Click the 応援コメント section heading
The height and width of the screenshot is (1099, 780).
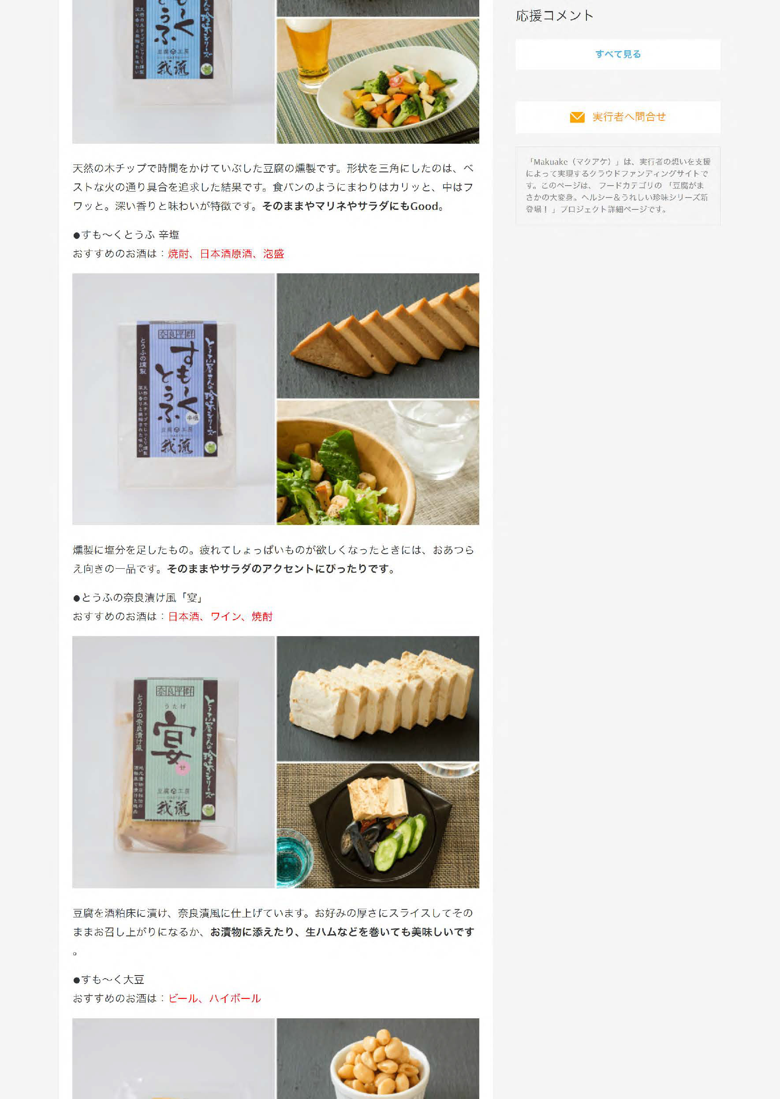click(x=555, y=16)
